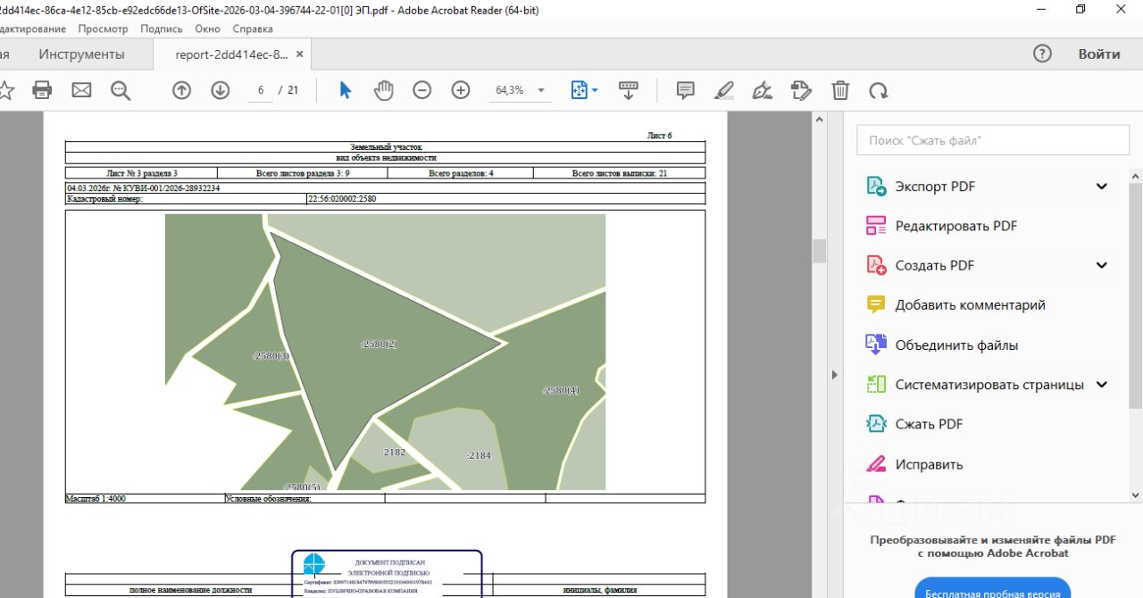Image resolution: width=1143 pixels, height=598 pixels.
Task: Click the document vertical scrollbar thumb
Action: (819, 251)
